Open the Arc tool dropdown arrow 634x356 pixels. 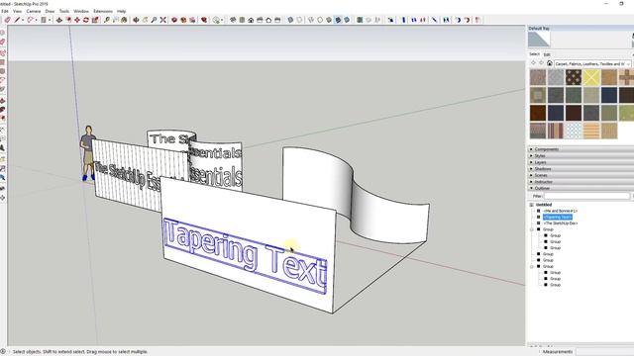point(36,20)
